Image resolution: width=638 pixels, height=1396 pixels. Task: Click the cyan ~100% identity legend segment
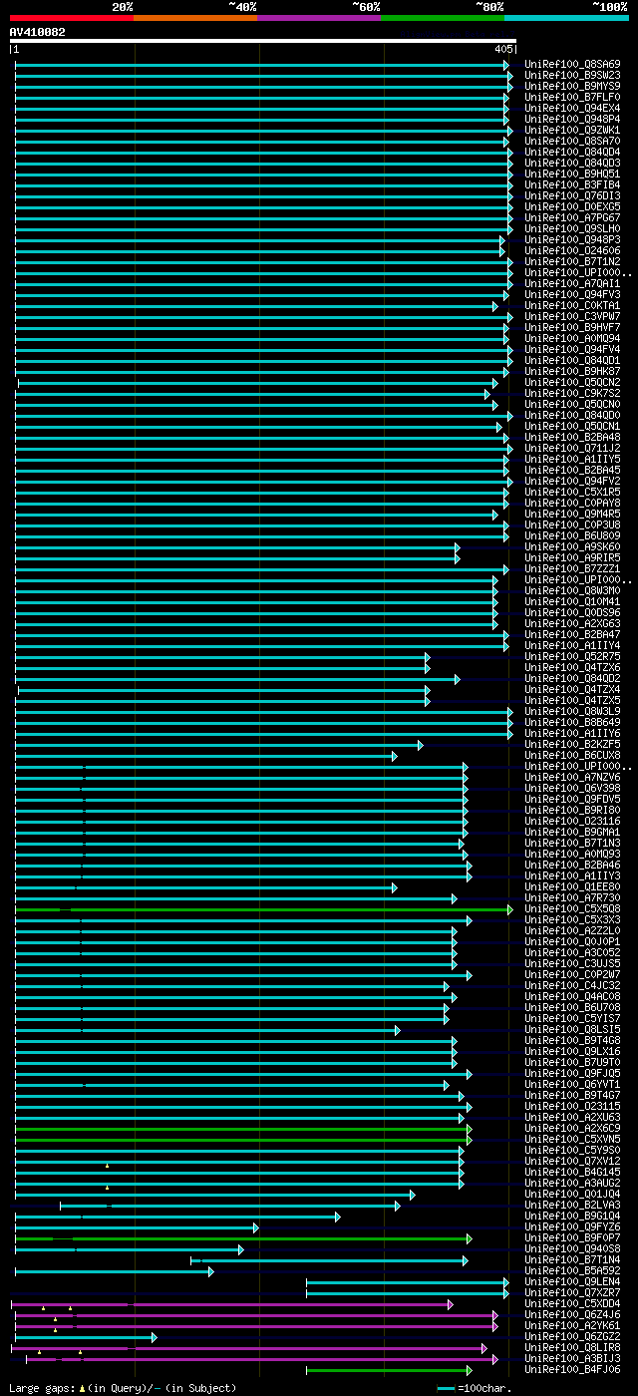(x=566, y=18)
